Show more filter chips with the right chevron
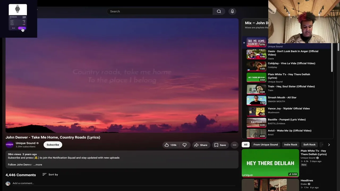Viewport: 340px width, 191px height. 329,145
